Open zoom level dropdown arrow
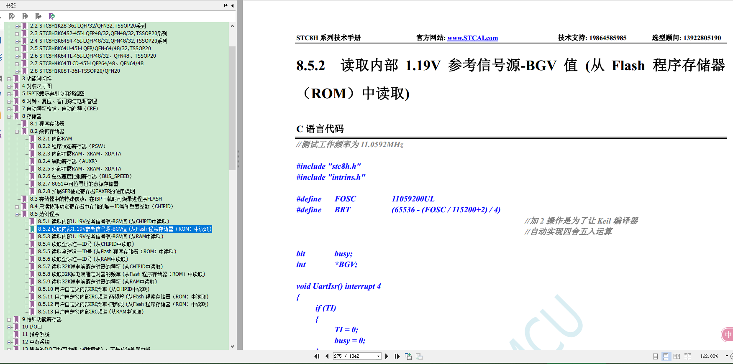The width and height of the screenshot is (733, 364). [727, 356]
